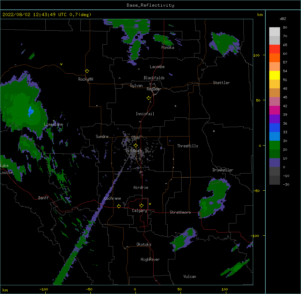Image resolution: width=301 pixels, height=294 pixels.
Task: Click the yellow diamond marker between Olds and Didsbury
Action: pyautogui.click(x=135, y=146)
